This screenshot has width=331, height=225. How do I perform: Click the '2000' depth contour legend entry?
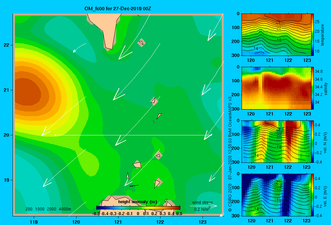52,209
